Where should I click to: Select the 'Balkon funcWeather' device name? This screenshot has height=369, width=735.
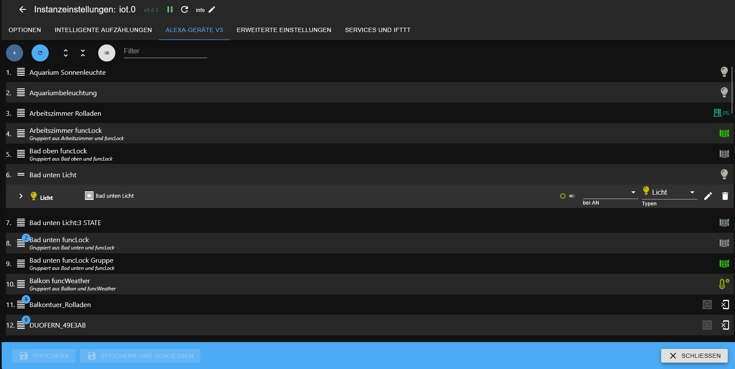click(60, 281)
